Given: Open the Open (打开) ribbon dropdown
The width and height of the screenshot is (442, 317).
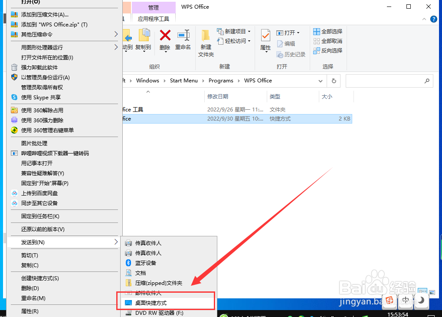Looking at the screenshot, I should pos(288,33).
